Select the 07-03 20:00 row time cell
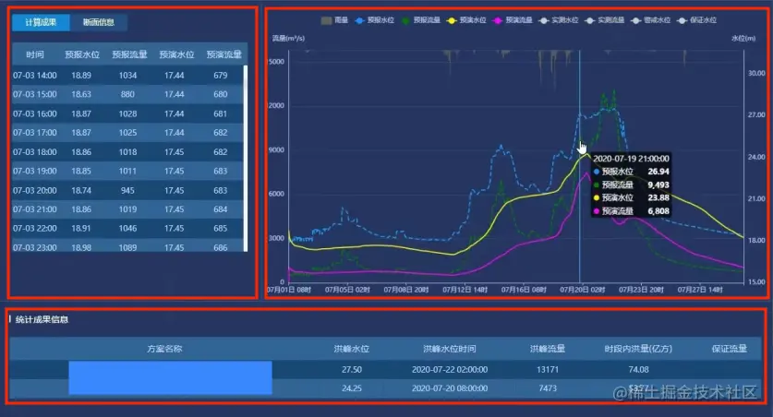The image size is (773, 417). [x=35, y=191]
